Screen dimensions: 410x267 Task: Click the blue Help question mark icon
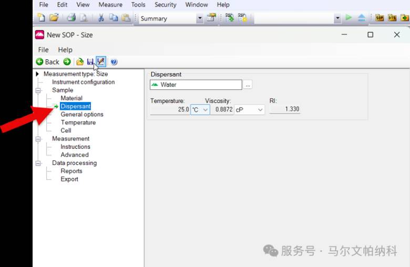click(114, 62)
